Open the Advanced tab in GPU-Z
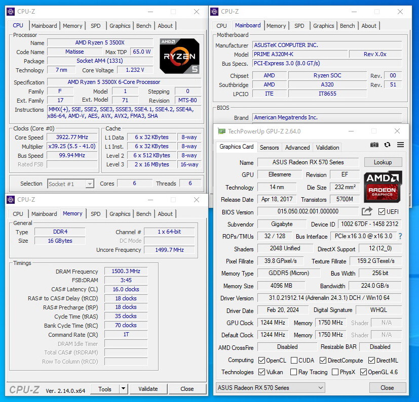Screen dimensions: 419x402 coord(297,148)
